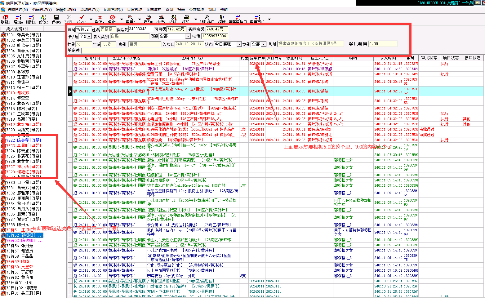Select the 维生素K1注射液 order row
485x298 pixels.
pyautogui.click(x=276, y=185)
